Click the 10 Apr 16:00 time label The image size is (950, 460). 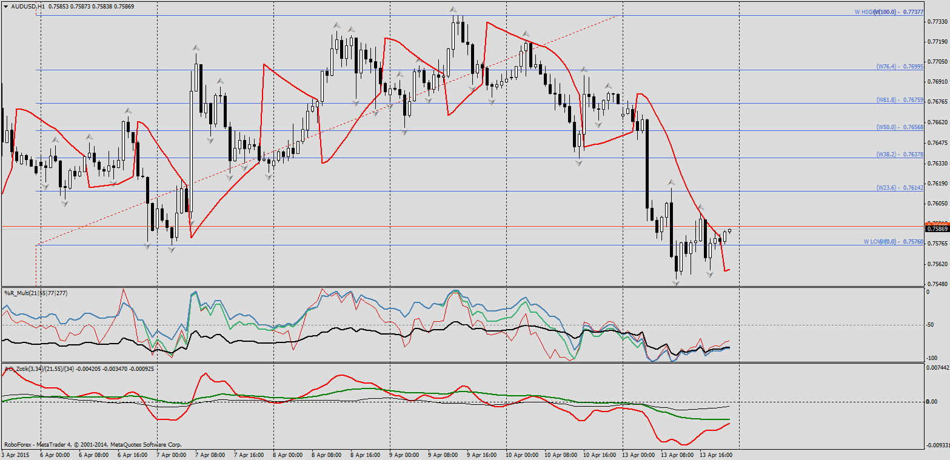pyautogui.click(x=600, y=454)
